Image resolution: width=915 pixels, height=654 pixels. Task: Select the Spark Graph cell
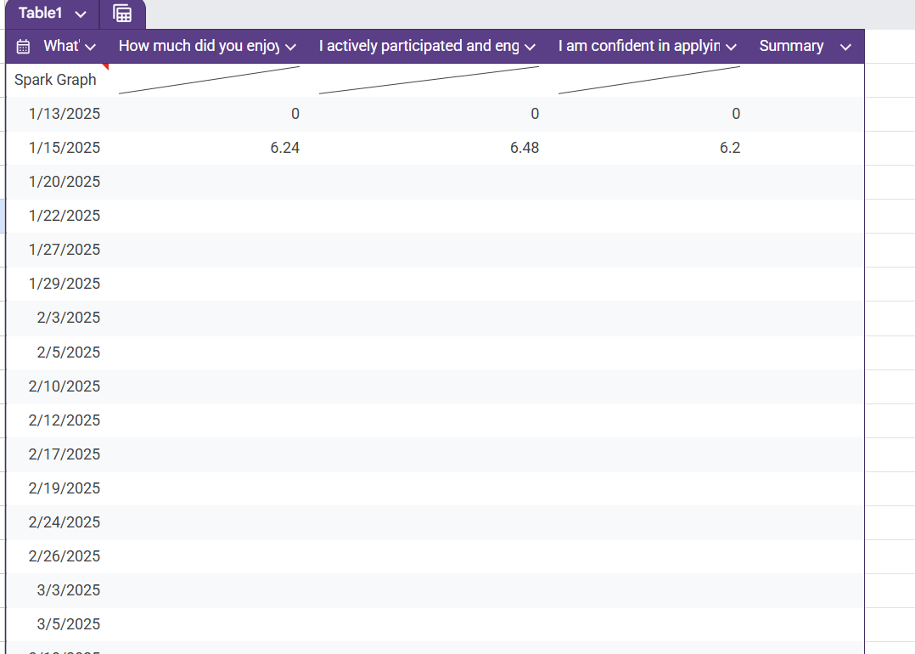coord(55,80)
